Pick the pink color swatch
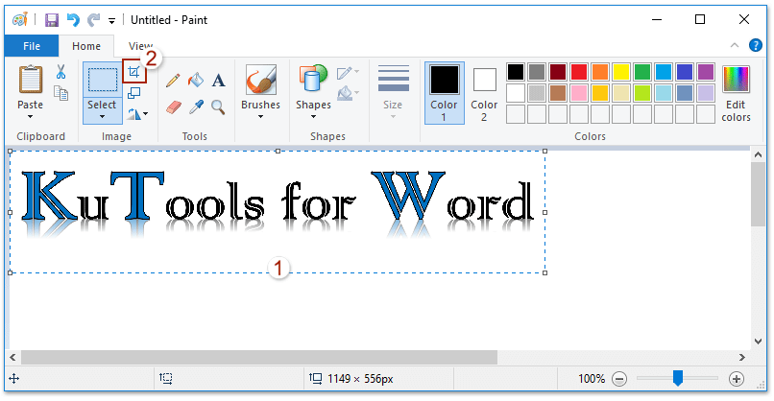The width and height of the screenshot is (774, 401). point(579,93)
